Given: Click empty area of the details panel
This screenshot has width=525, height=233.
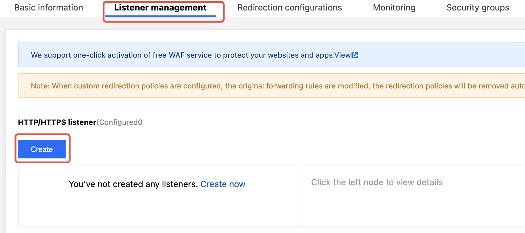Looking at the screenshot, I should [401, 210].
